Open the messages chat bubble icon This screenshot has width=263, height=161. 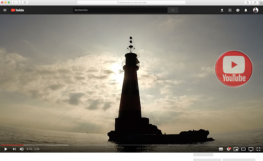coord(238,10)
